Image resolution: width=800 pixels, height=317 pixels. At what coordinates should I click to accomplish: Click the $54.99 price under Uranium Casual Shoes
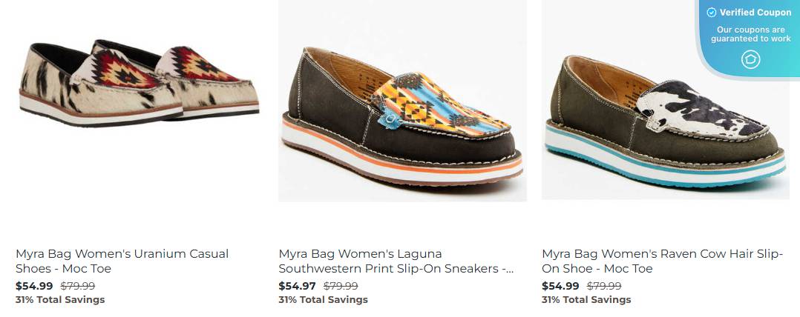[34, 286]
